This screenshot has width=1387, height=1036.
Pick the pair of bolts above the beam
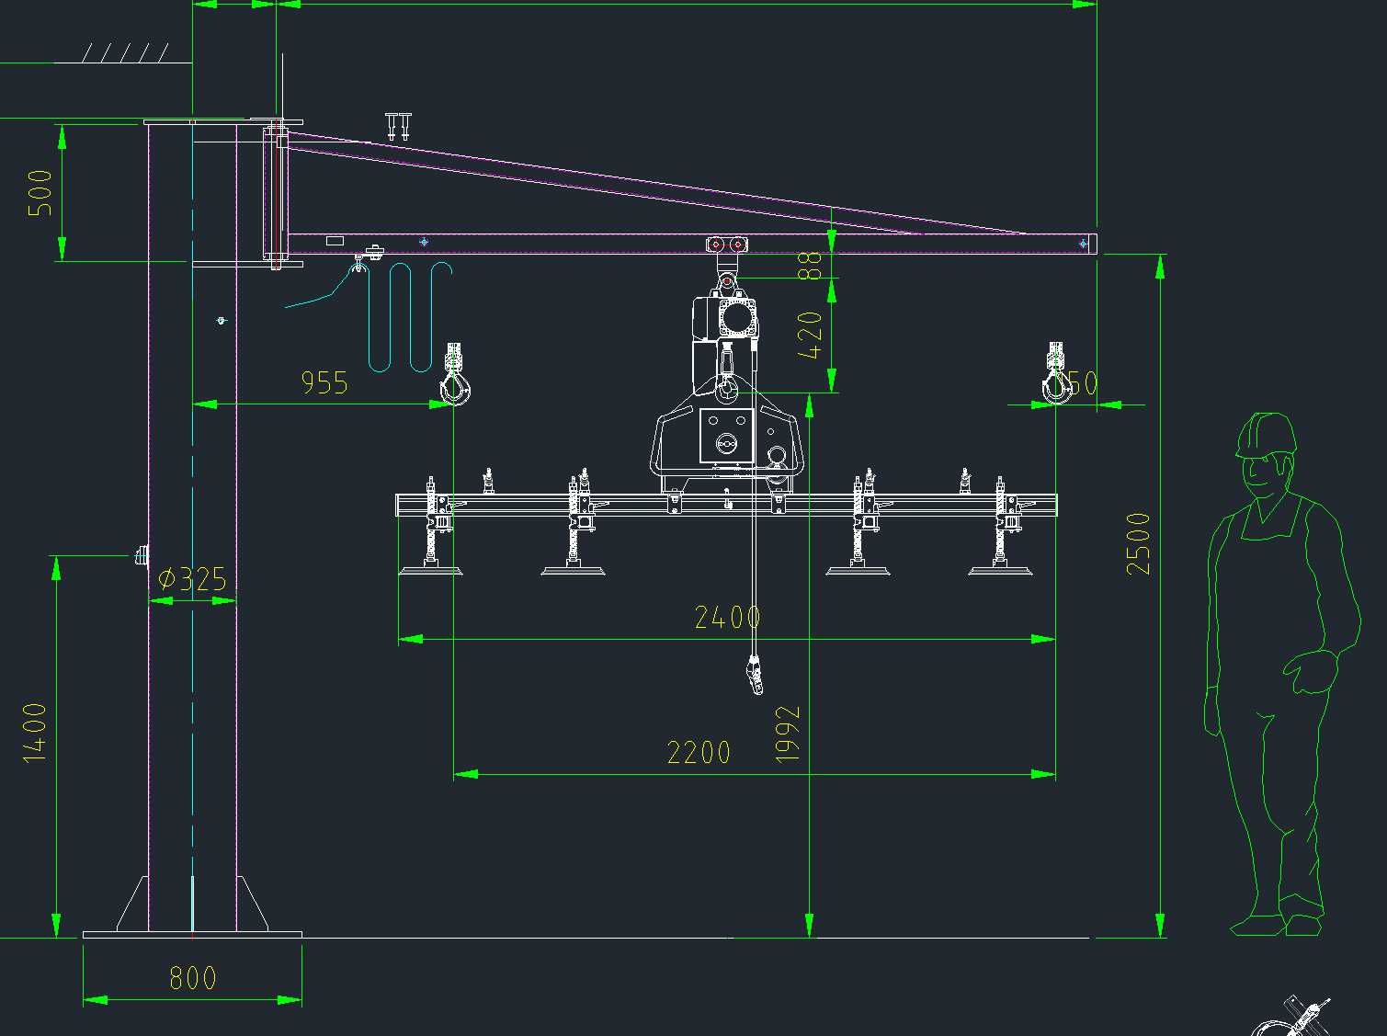coord(398,126)
